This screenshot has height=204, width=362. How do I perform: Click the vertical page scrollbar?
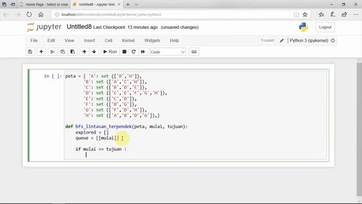pyautogui.click(x=359, y=130)
